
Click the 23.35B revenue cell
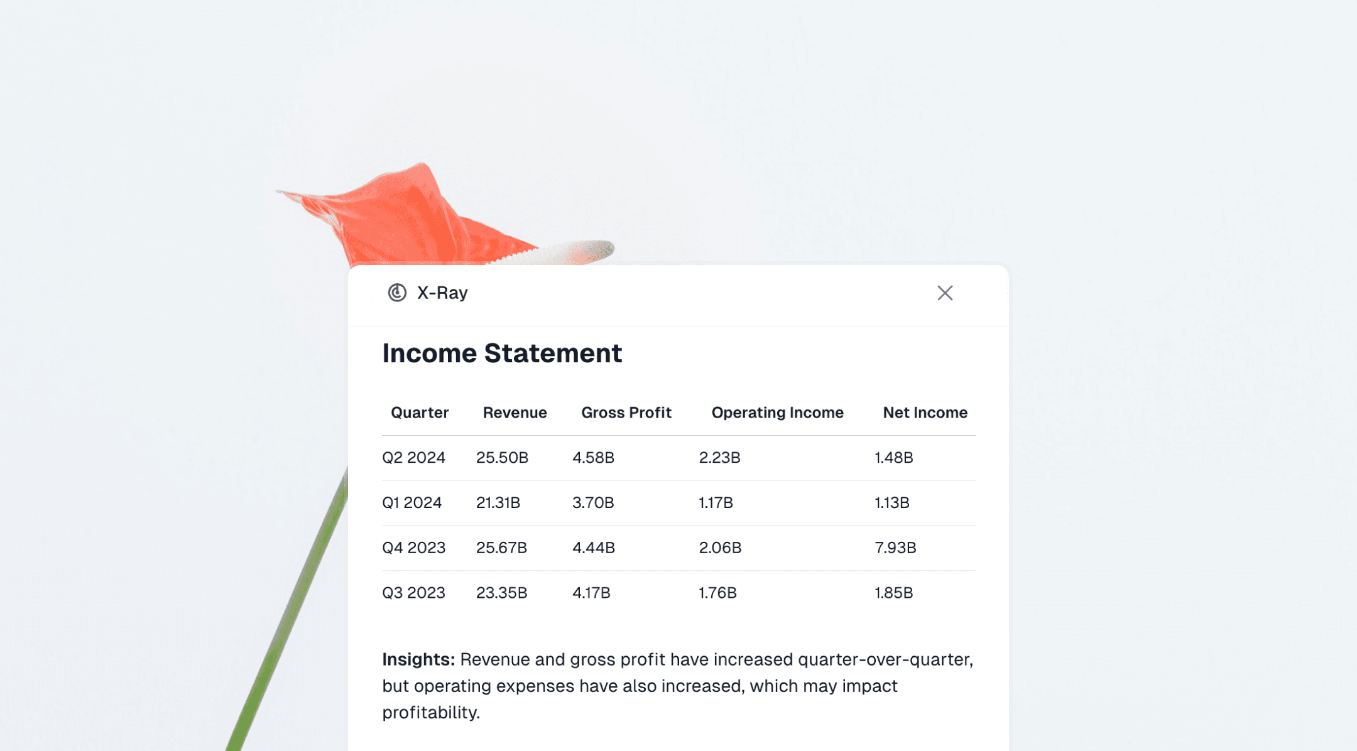tap(503, 592)
